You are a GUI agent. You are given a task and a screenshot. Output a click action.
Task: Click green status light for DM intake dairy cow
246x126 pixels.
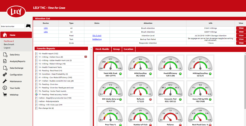pyautogui.click(x=120, y=99)
